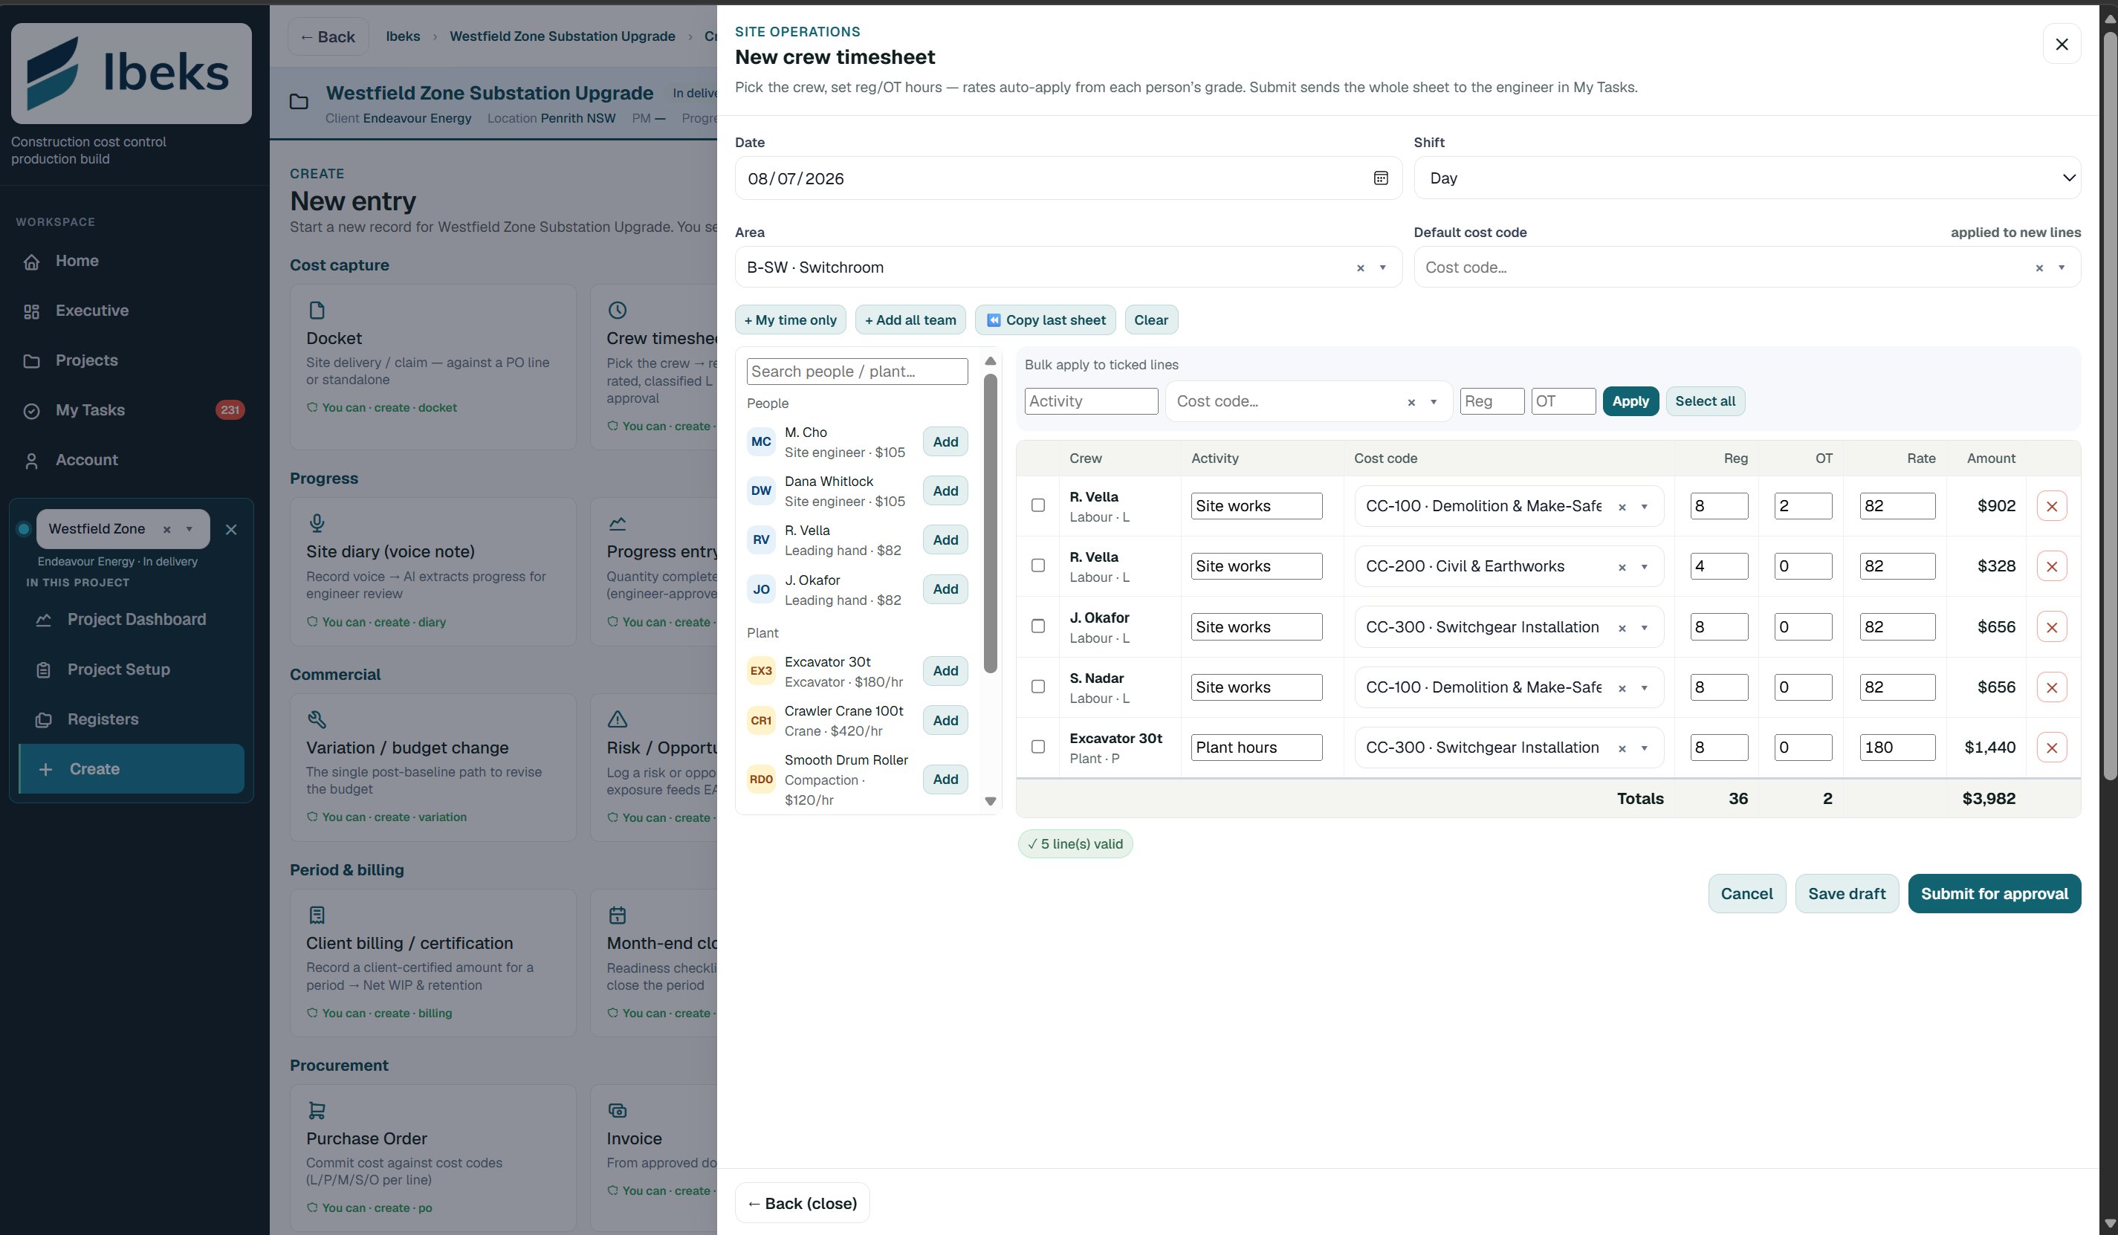Add Crawler Crane 100t to timesheet
The width and height of the screenshot is (2118, 1235).
click(x=945, y=721)
